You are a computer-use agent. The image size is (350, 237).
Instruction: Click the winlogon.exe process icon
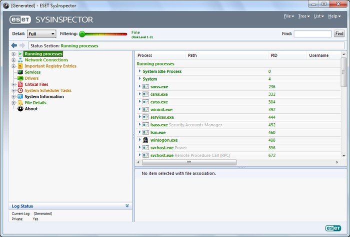click(145, 140)
